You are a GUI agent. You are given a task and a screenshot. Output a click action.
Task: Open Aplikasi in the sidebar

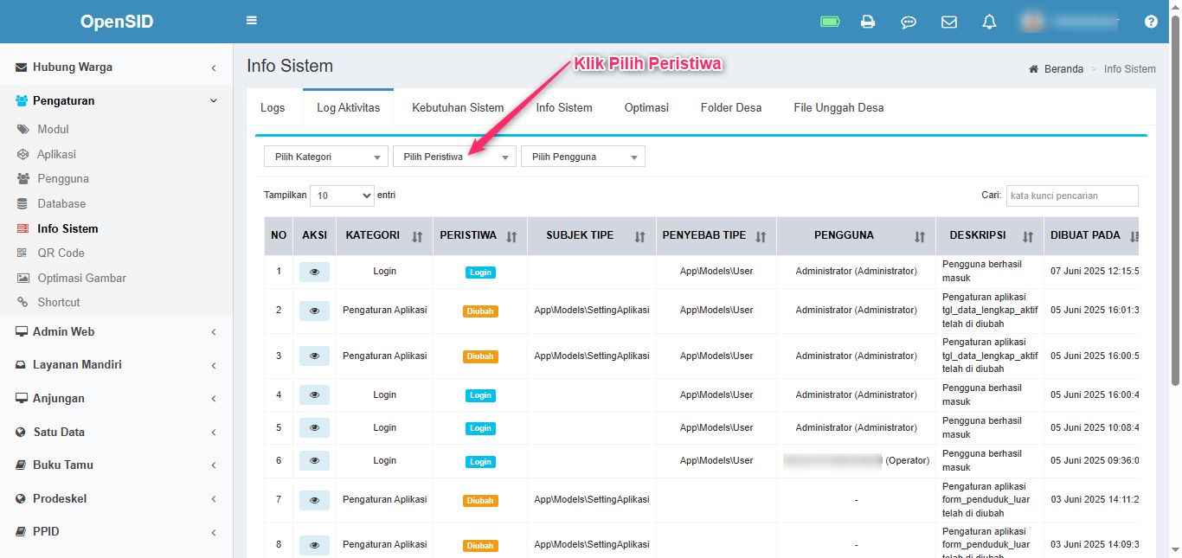56,154
